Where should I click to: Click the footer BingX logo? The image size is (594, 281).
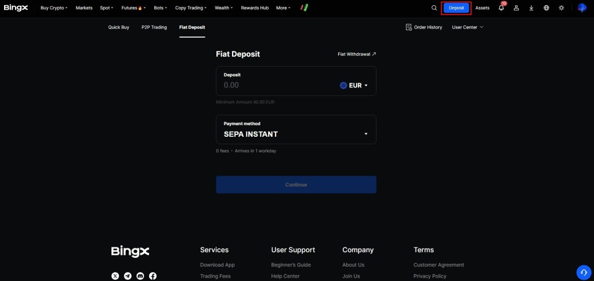coord(130,251)
